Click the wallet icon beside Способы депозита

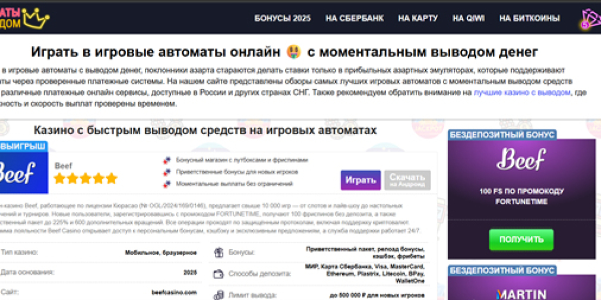(218, 274)
